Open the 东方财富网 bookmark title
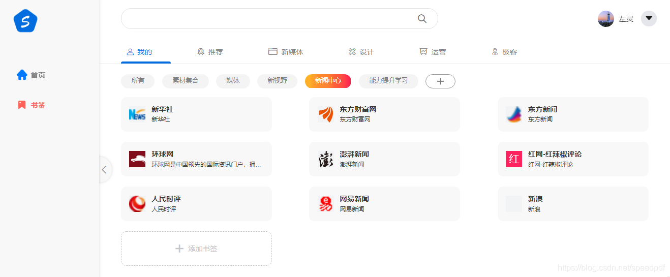 (x=358, y=109)
